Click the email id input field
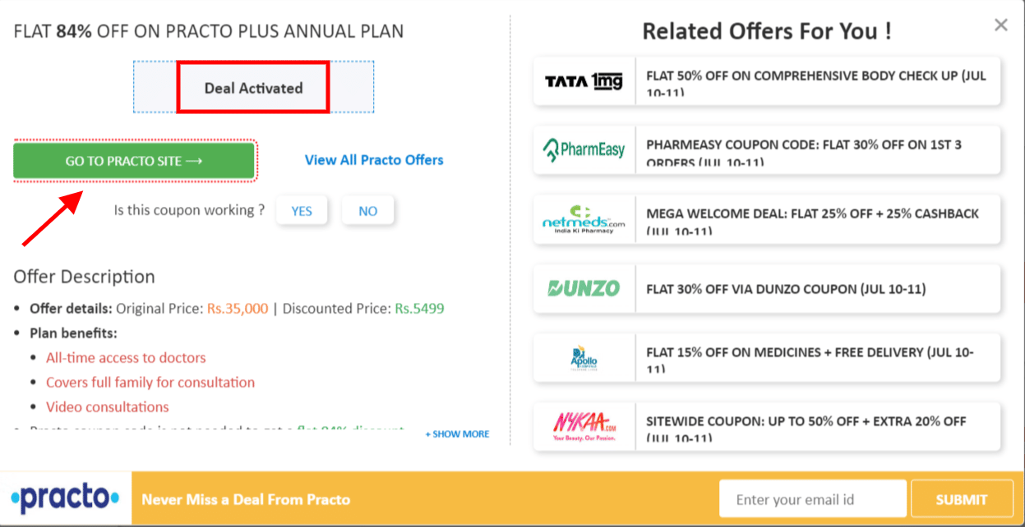 [812, 497]
